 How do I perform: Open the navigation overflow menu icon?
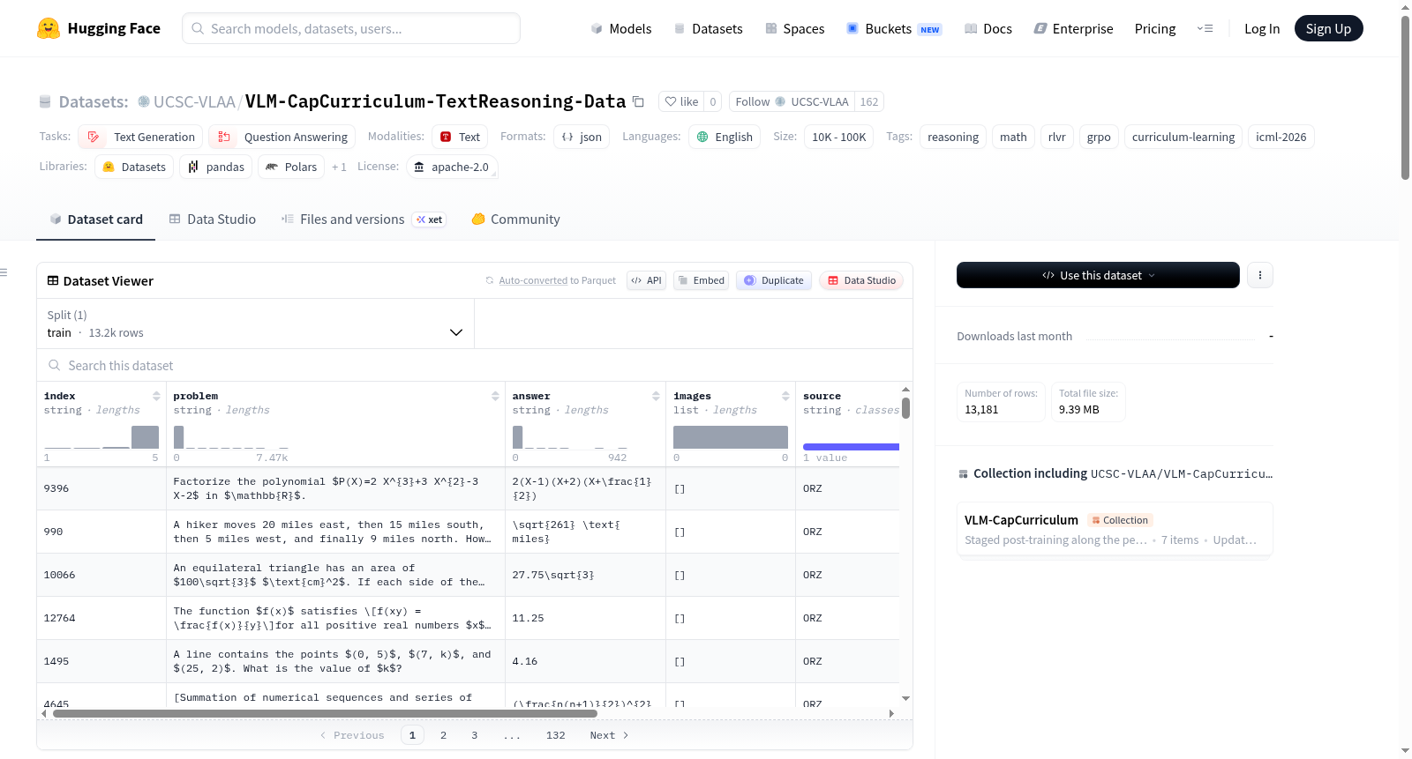point(1205,29)
